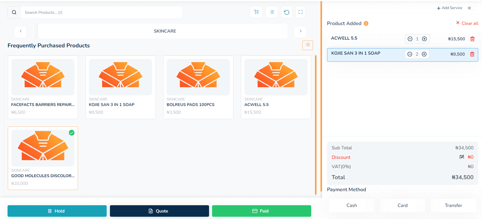Toggle fullscreen mode icon
The height and width of the screenshot is (219, 482).
click(x=300, y=12)
